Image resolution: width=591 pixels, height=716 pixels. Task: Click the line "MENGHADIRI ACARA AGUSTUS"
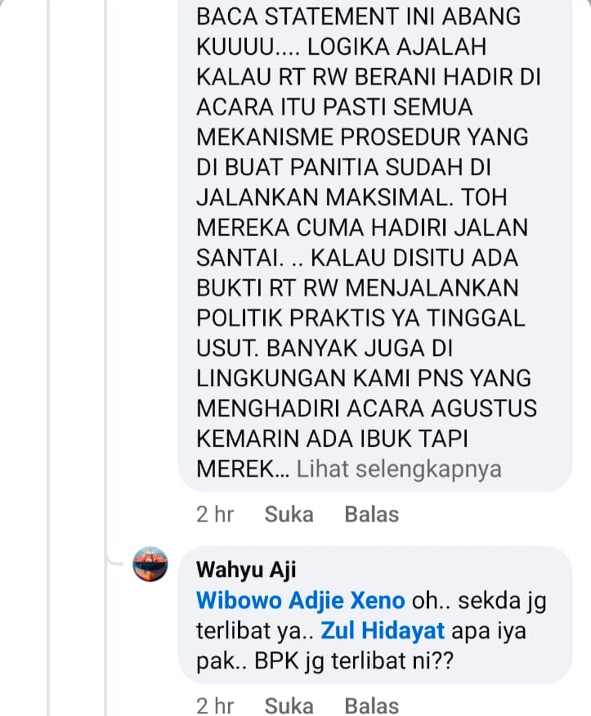tap(367, 408)
